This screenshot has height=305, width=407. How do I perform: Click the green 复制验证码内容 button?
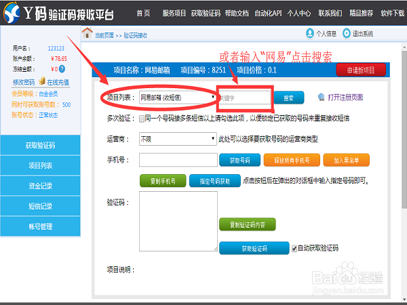point(248,224)
